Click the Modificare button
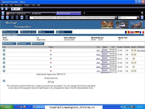145x109 pixels. pos(9,43)
